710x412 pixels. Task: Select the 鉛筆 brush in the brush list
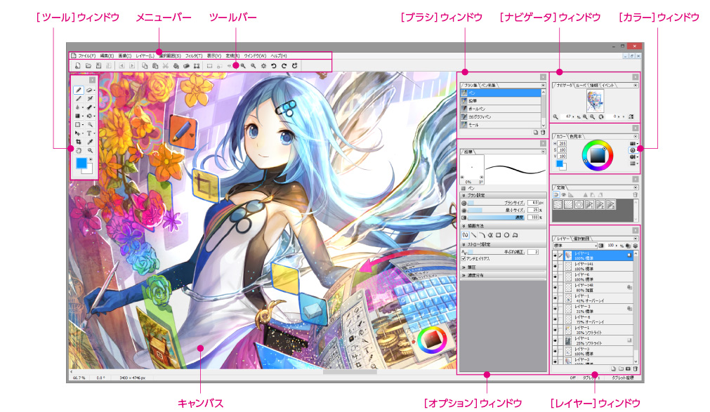click(x=500, y=100)
